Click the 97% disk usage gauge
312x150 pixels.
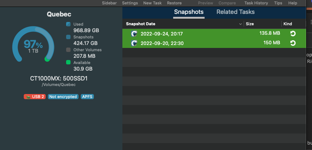pyautogui.click(x=33, y=45)
